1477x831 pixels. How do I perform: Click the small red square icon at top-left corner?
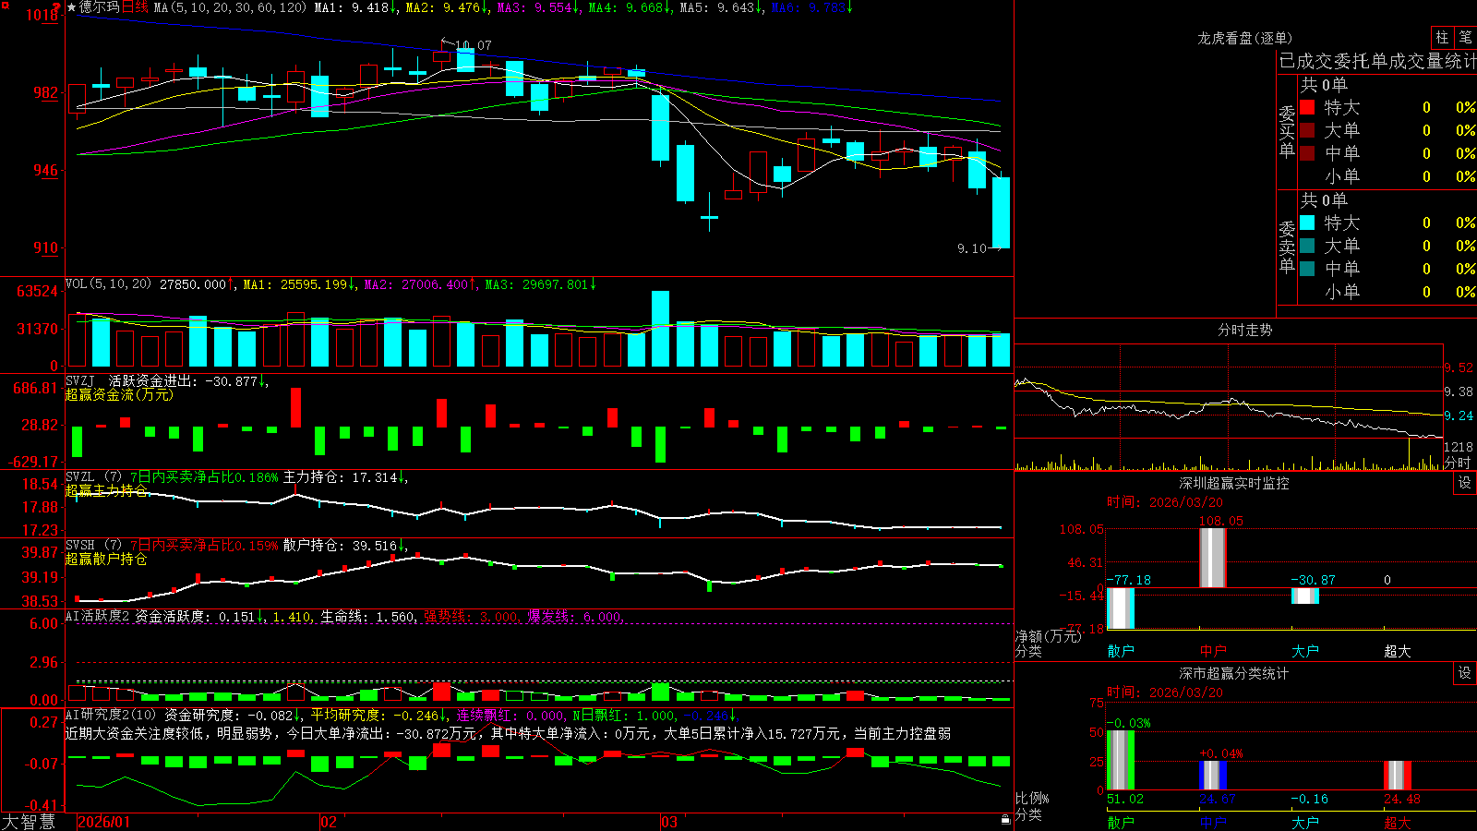click(x=5, y=6)
